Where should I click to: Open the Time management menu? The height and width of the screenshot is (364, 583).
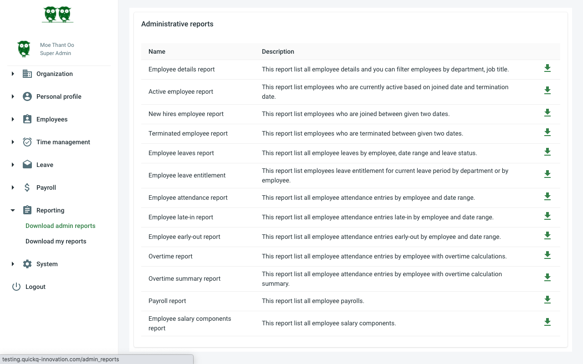tap(63, 142)
